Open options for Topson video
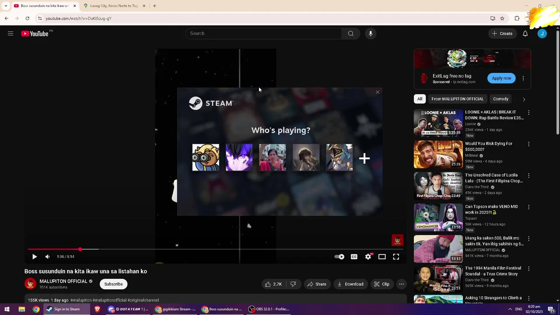The width and height of the screenshot is (560, 315). [528, 207]
